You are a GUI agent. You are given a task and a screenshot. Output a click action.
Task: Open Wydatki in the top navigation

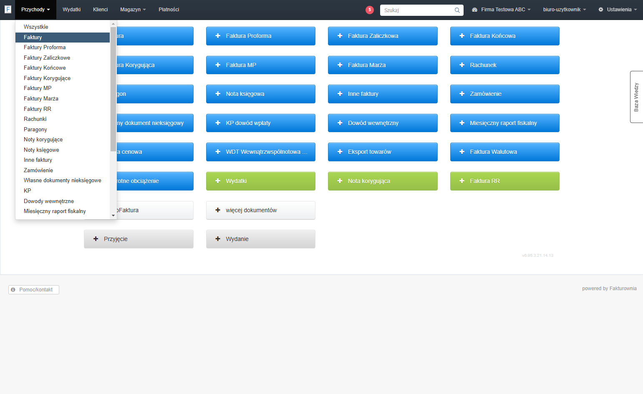(x=71, y=10)
